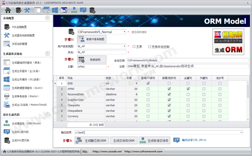Screen dimensions: 252x156
Task: Check 流水号 for ChequeNo row
Action: coord(220,105)
